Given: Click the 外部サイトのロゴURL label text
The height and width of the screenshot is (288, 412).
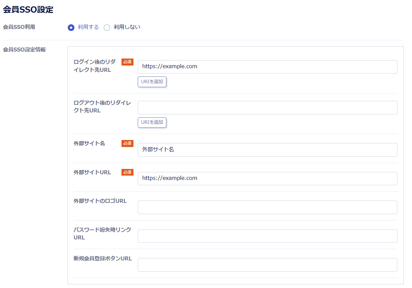Looking at the screenshot, I should 100,201.
